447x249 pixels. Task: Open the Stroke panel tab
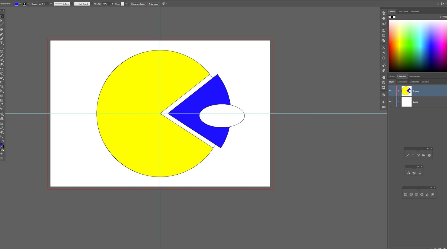tap(392, 76)
